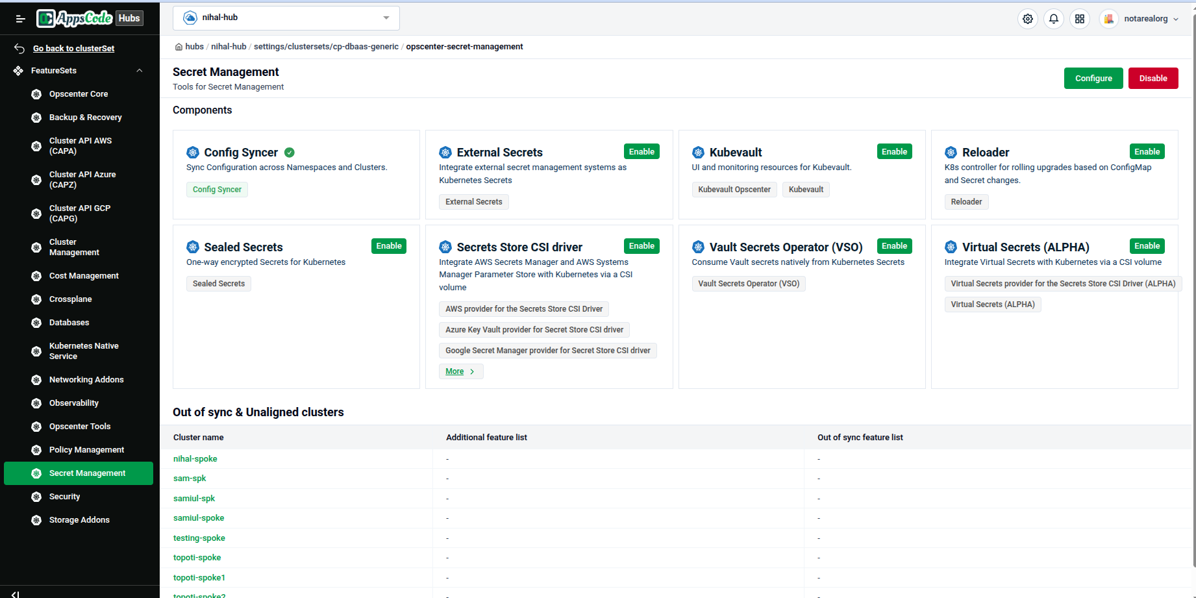Click the Go back arrow icon
Image resolution: width=1196 pixels, height=598 pixels.
tap(19, 49)
